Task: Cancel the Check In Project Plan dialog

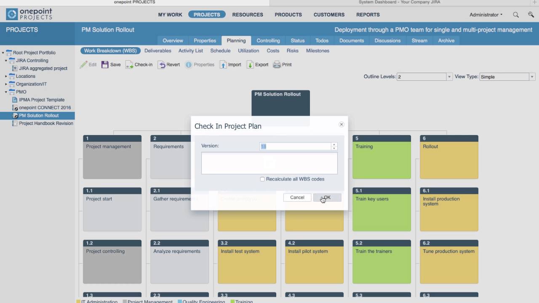Action: [297, 197]
